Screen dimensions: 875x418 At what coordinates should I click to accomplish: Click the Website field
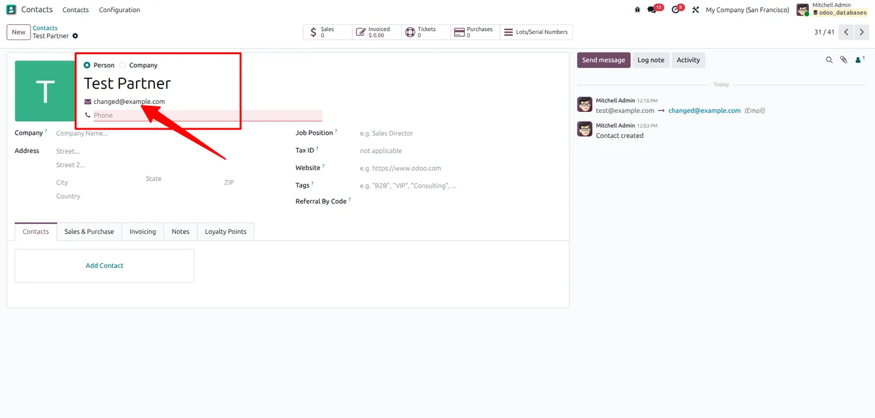(461, 168)
